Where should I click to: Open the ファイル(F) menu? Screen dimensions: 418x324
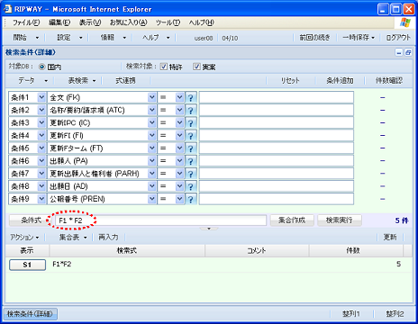point(26,22)
